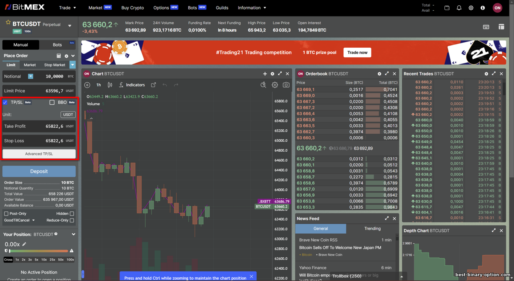
Task: Expand the Depth Chart panel
Action: [x=494, y=231]
